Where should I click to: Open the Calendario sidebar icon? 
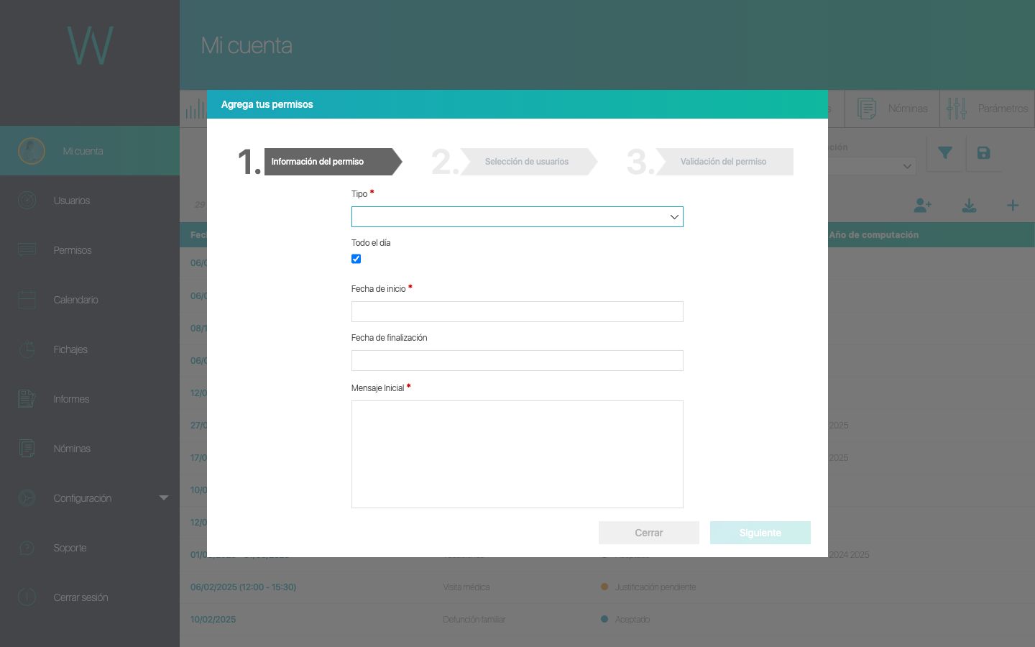pos(27,300)
